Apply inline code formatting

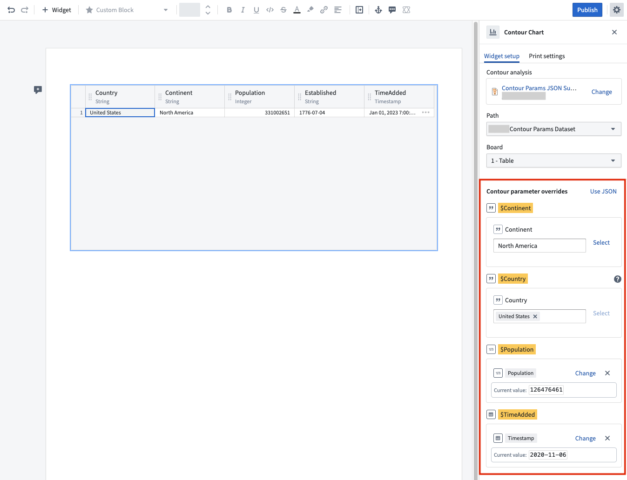(x=270, y=10)
